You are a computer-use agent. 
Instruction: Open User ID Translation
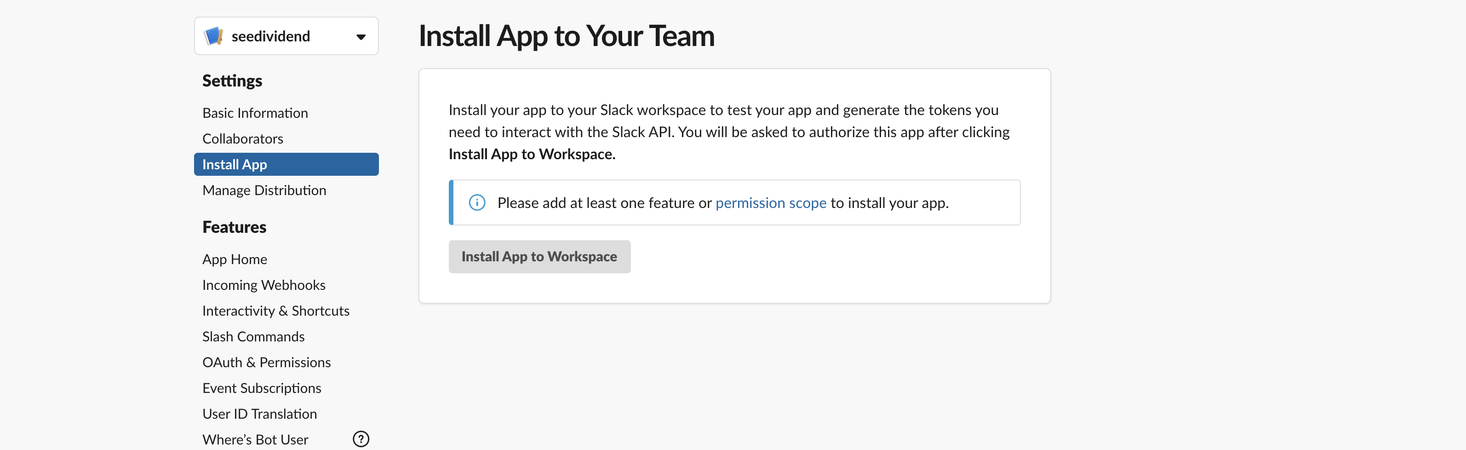(x=259, y=414)
